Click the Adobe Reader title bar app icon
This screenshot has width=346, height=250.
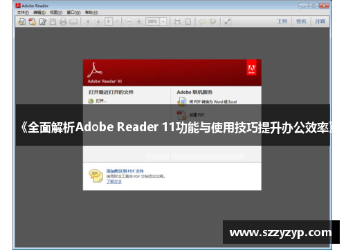[18, 6]
